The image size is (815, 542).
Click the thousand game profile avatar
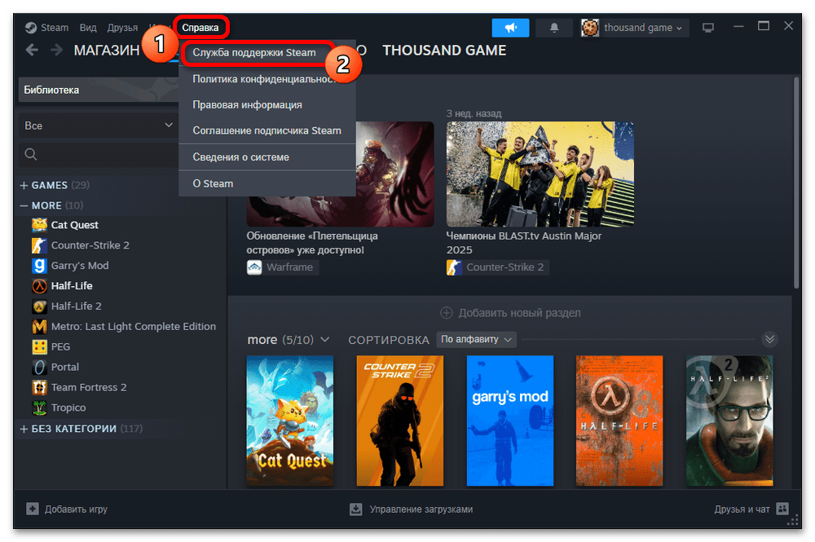tap(590, 28)
